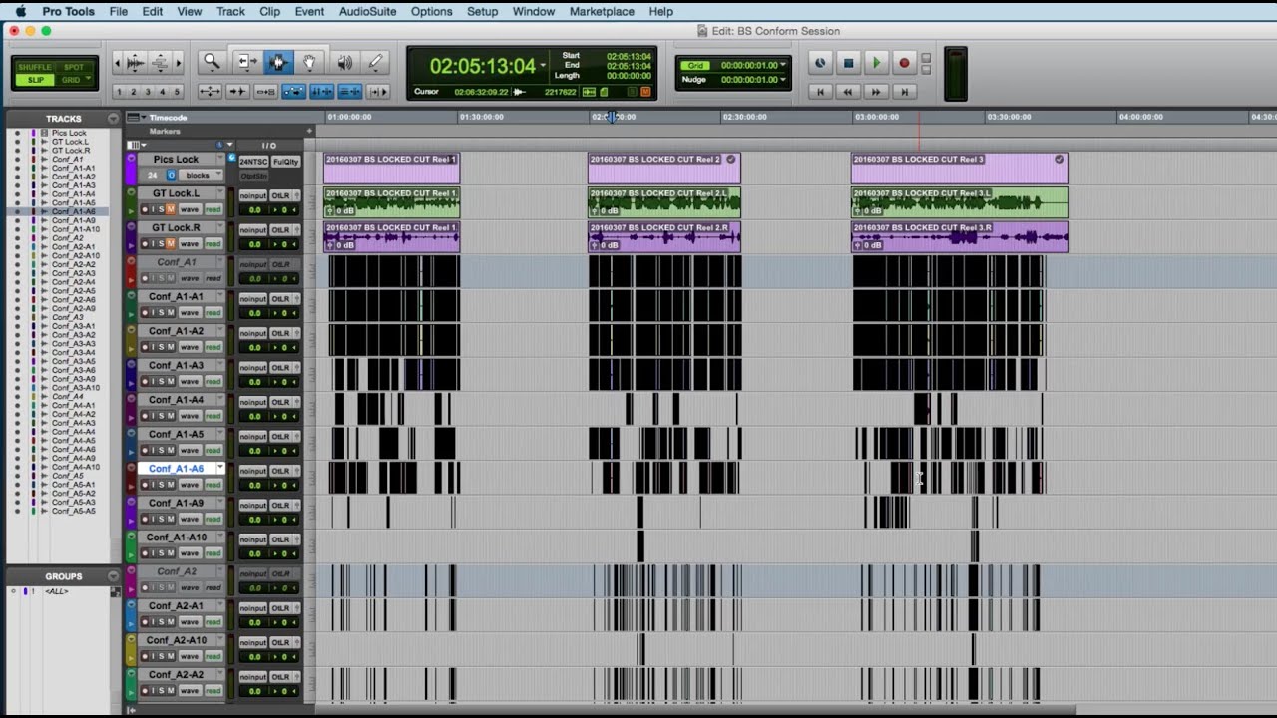Click the Rewind transport button

(848, 91)
